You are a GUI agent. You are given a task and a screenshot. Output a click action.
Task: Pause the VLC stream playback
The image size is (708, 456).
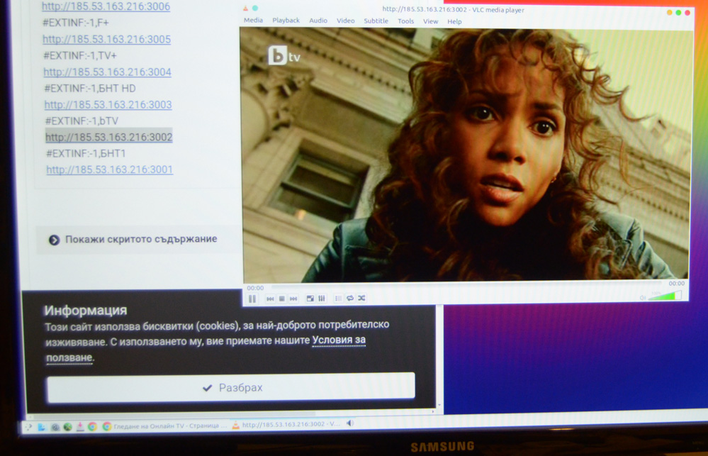coord(252,299)
